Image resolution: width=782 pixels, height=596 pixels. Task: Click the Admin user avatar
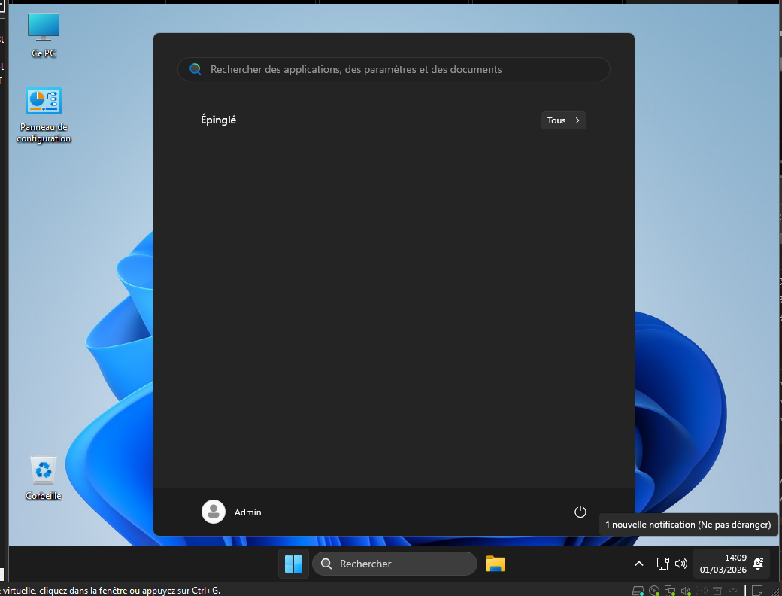tap(214, 512)
